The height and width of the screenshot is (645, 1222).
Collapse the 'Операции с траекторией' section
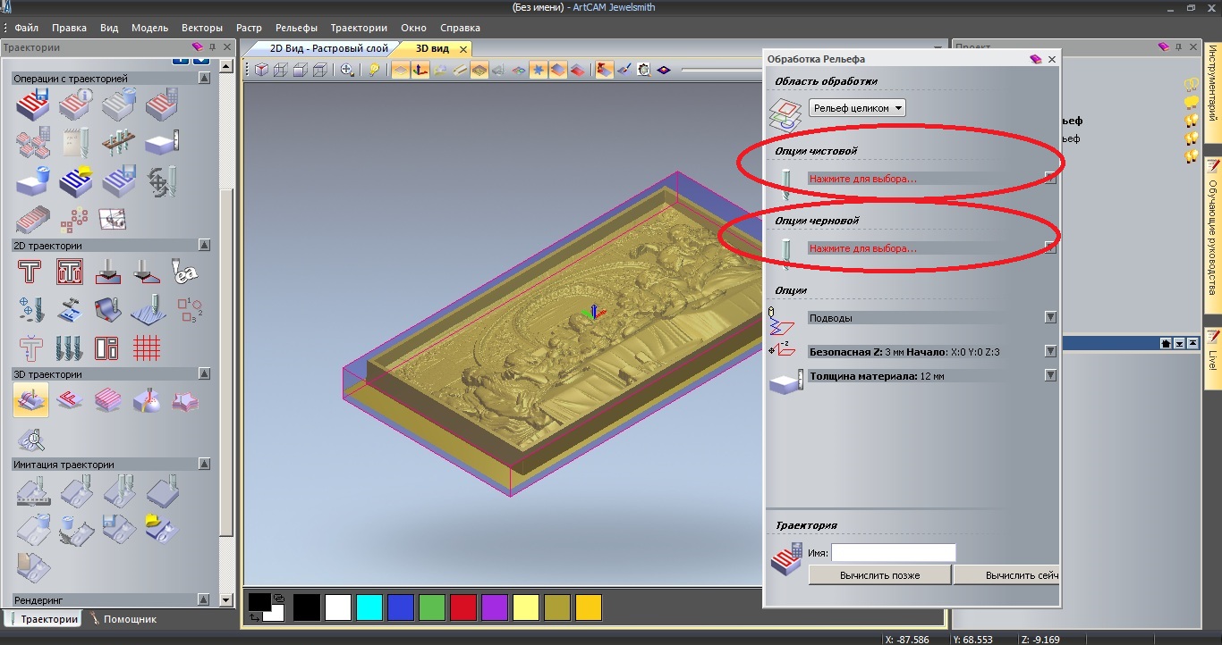[205, 79]
